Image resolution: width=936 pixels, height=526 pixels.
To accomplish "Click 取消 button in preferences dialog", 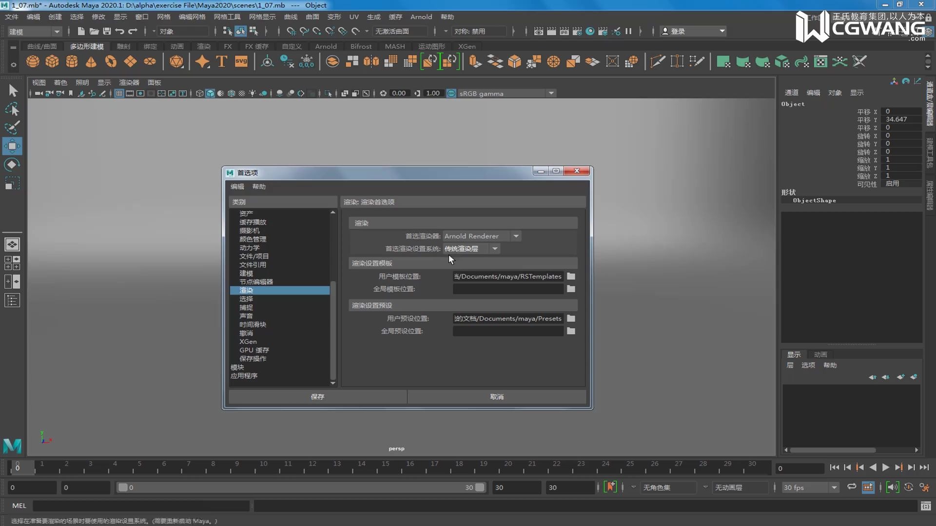I will click(x=497, y=397).
